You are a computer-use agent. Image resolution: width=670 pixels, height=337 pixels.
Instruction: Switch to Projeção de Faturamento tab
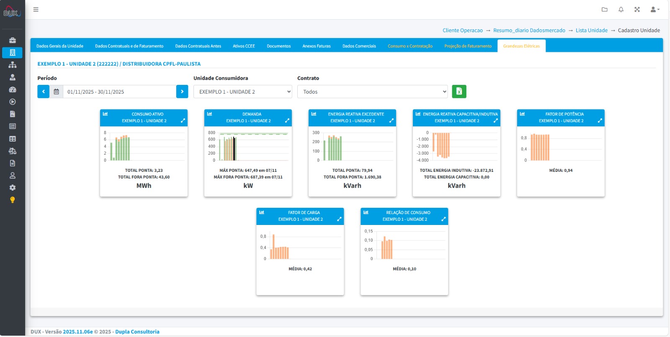(468, 46)
